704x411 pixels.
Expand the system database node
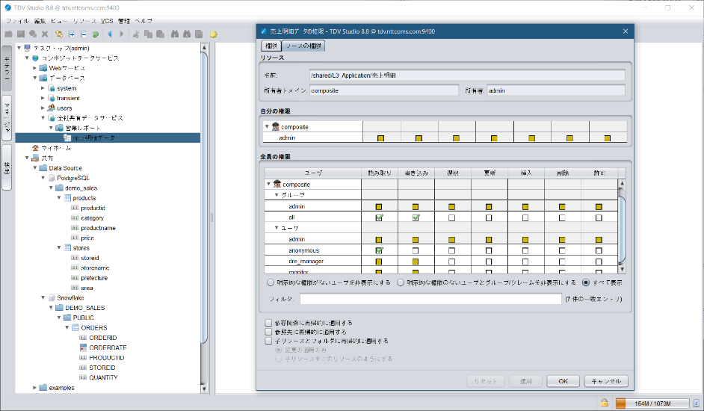point(43,88)
